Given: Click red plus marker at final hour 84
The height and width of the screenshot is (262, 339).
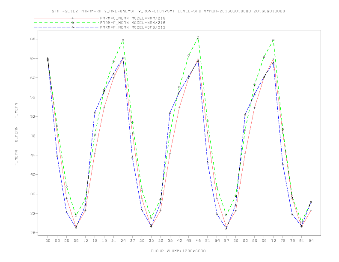Looking at the screenshot, I should point(311,210).
